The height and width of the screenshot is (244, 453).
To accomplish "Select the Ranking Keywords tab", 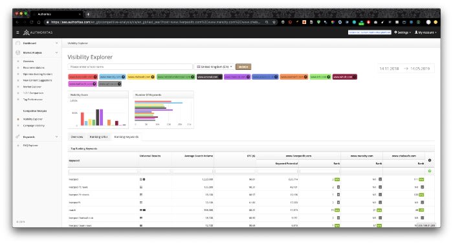I will pos(126,137).
